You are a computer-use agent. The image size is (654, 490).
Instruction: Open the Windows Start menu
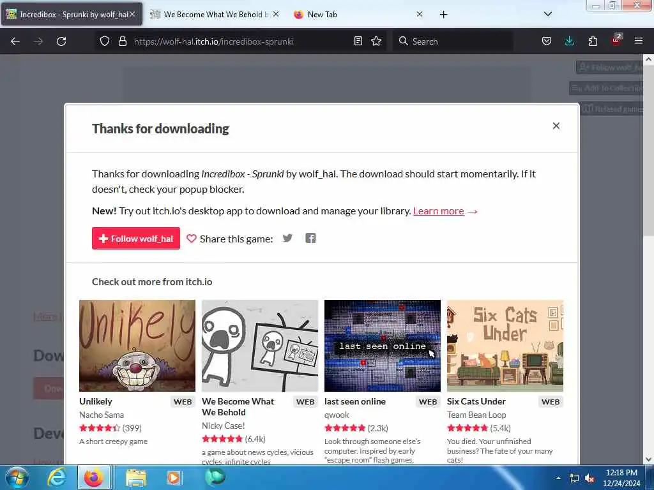point(17,478)
